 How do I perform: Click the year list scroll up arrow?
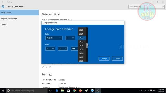point(87,28)
